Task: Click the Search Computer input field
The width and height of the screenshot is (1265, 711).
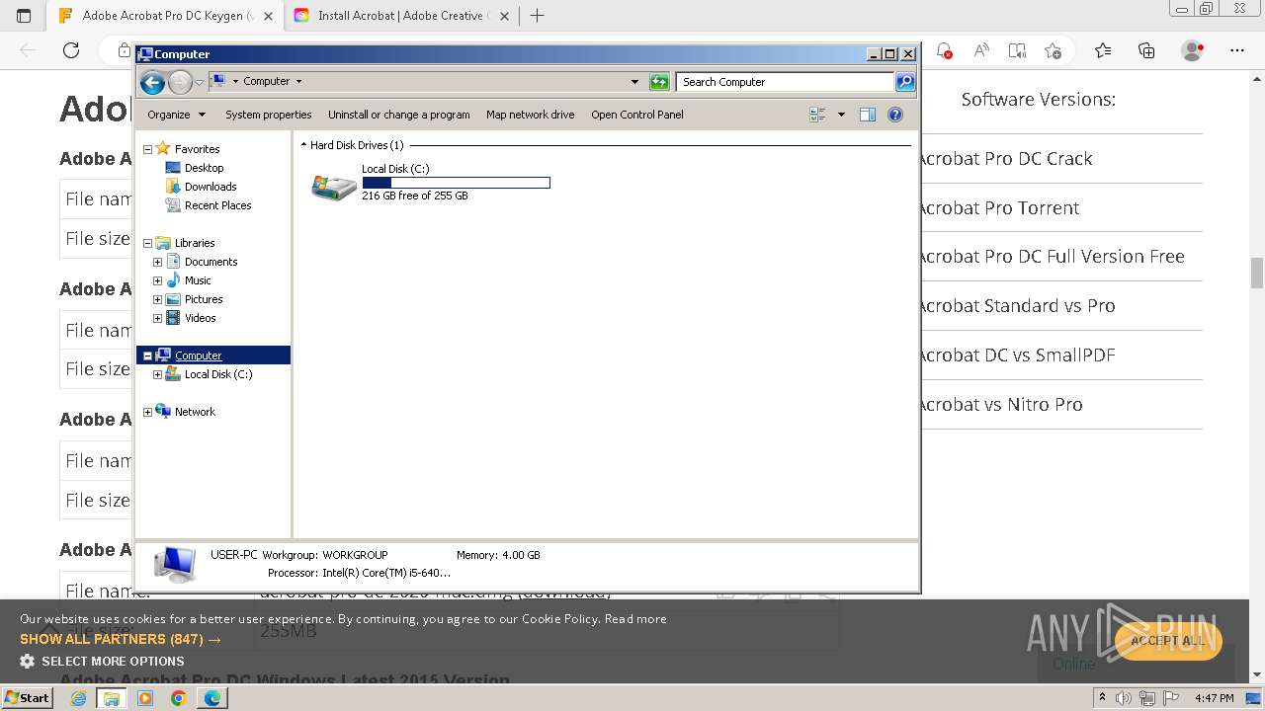Action: [785, 82]
